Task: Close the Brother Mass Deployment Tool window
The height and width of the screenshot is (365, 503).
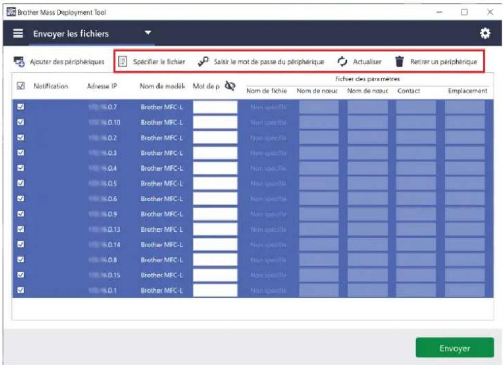Action: [x=490, y=12]
